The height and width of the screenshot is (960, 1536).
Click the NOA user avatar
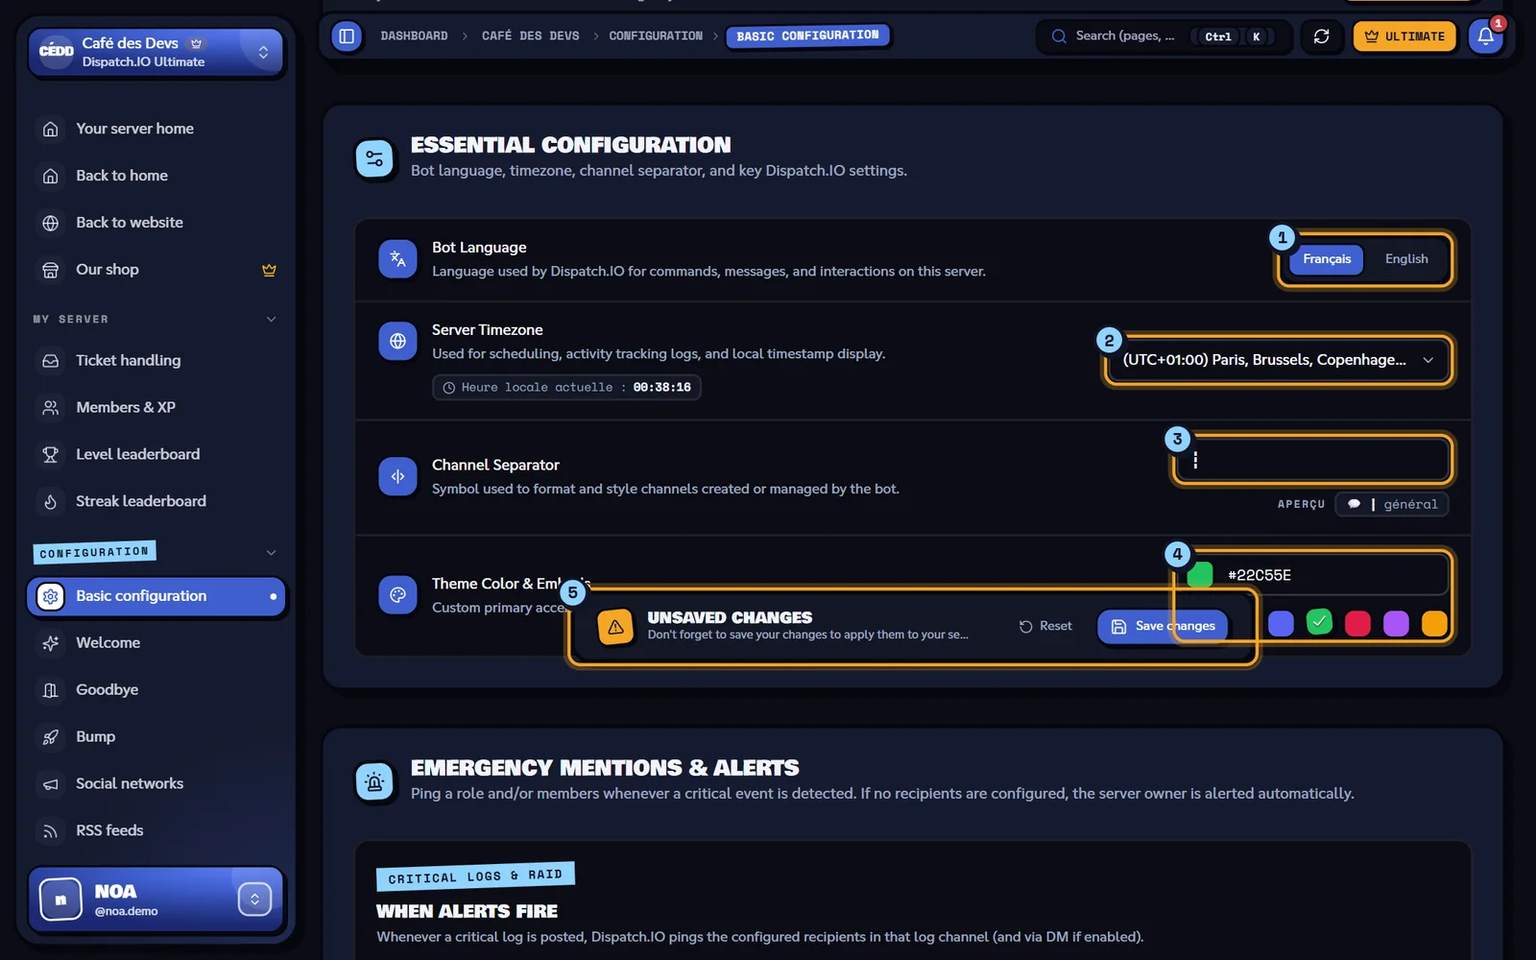coord(60,900)
